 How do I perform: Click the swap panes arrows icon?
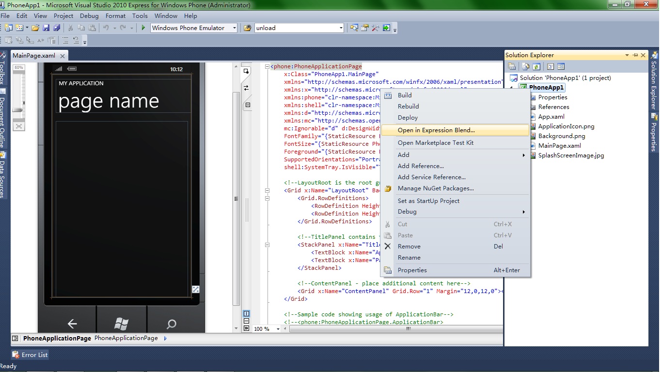pyautogui.click(x=246, y=88)
